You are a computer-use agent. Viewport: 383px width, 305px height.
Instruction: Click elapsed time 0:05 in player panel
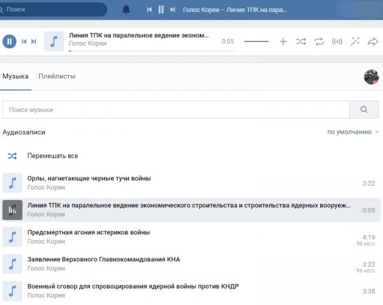[x=227, y=41]
